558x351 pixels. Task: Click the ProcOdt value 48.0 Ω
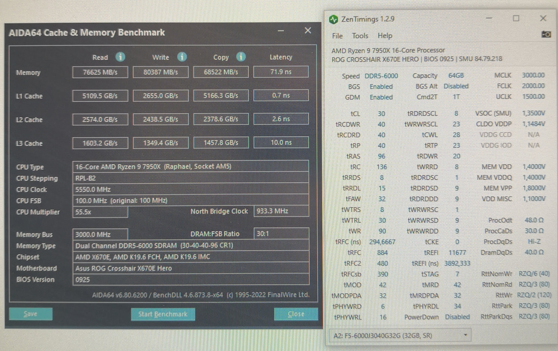pos(534,220)
